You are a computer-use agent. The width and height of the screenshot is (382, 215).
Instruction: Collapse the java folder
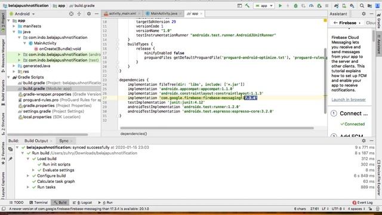14,32
